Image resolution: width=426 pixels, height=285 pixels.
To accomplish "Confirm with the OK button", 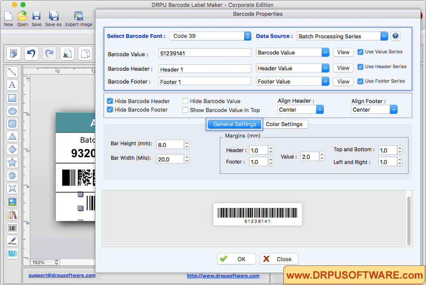I will click(236, 259).
